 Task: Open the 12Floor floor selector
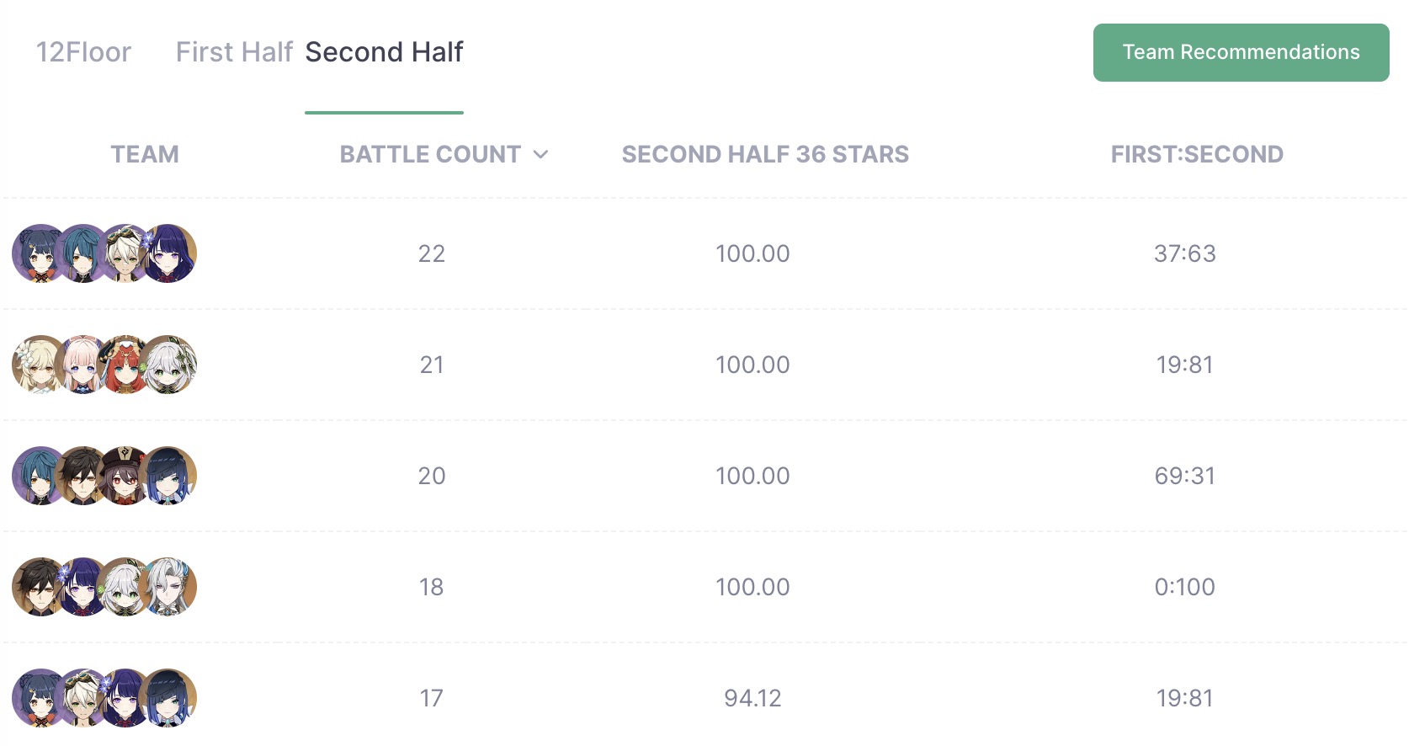(x=83, y=52)
